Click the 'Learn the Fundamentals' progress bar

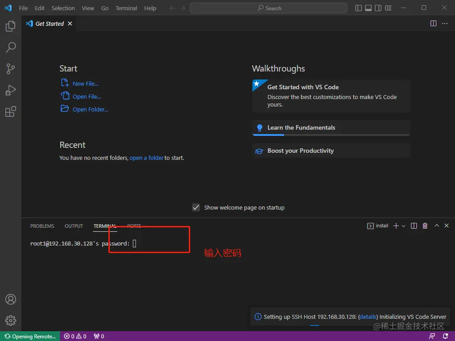pos(331,135)
